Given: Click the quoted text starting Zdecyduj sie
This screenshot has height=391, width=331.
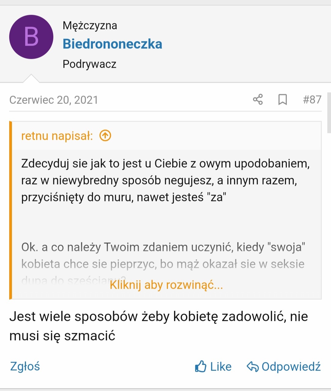Looking at the screenshot, I should tap(165, 180).
